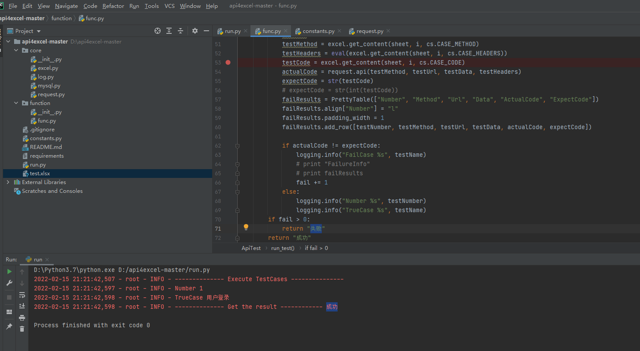This screenshot has width=640, height=351.
Task: Click the print icon in Run console
Action: click(22, 318)
